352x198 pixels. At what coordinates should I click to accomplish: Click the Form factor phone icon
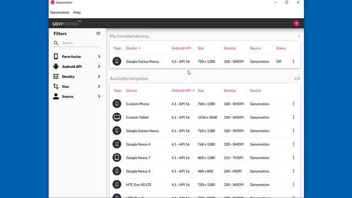(x=56, y=56)
